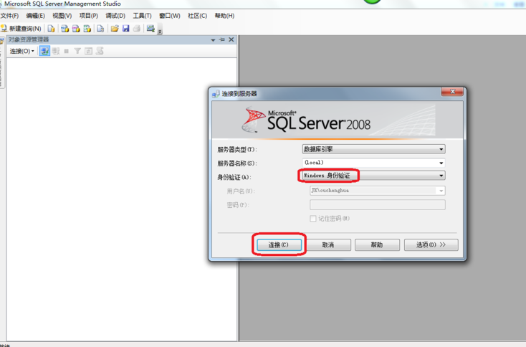
Task: Click the 取消 cancel button
Action: (x=328, y=244)
